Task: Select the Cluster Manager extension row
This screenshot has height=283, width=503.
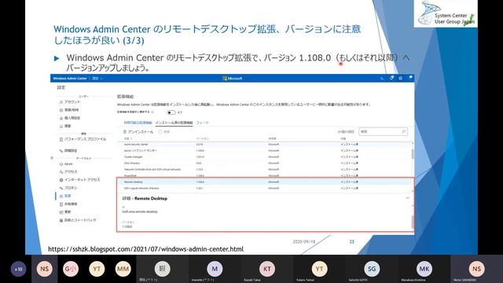Action: (265, 157)
